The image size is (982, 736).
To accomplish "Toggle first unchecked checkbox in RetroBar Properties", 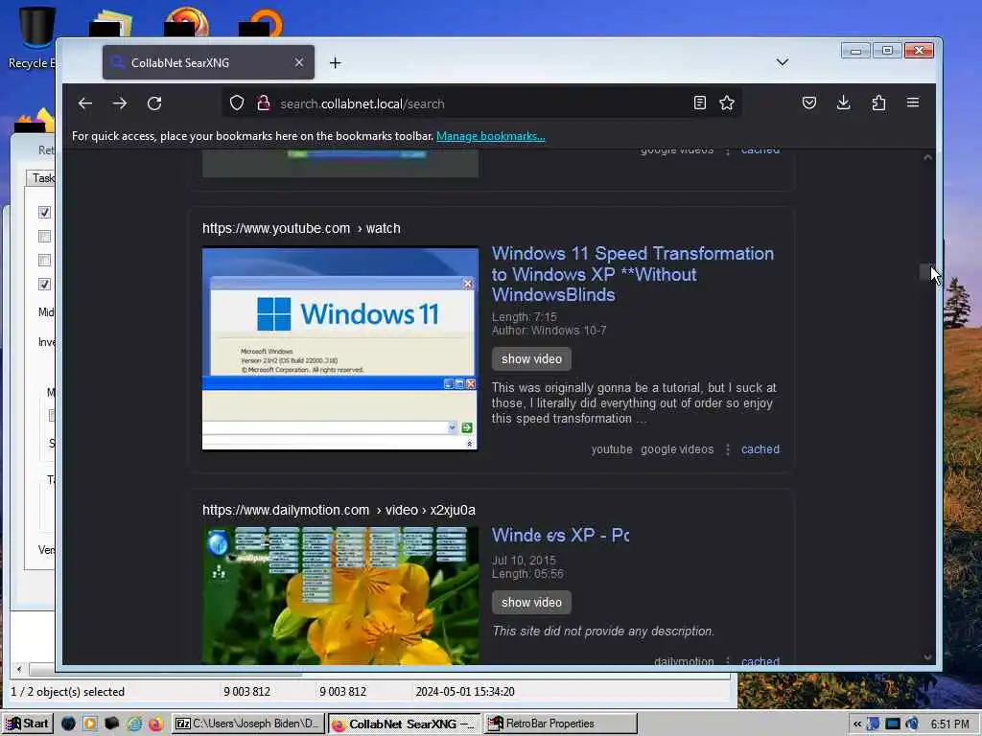I will (44, 236).
